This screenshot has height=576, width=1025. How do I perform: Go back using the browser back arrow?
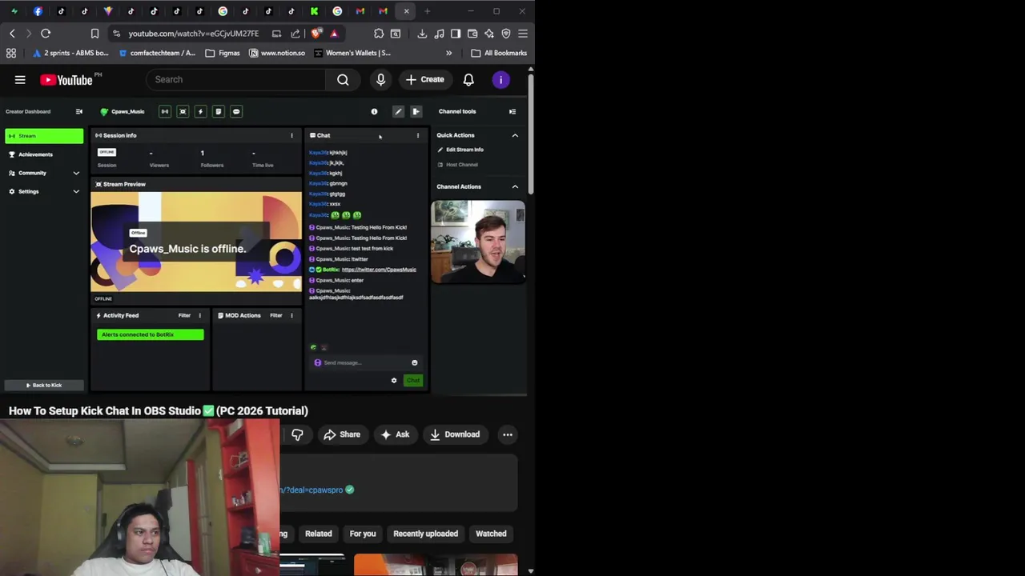[12, 34]
